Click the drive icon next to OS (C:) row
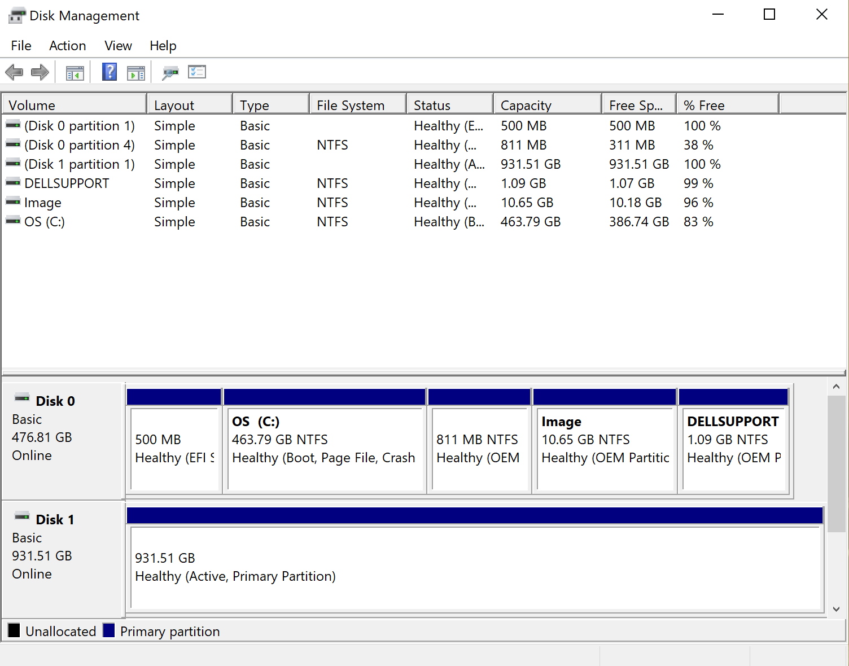849x666 pixels. coord(13,221)
